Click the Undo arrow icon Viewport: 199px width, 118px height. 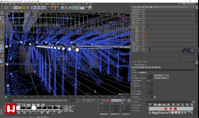click(x=3, y=7)
